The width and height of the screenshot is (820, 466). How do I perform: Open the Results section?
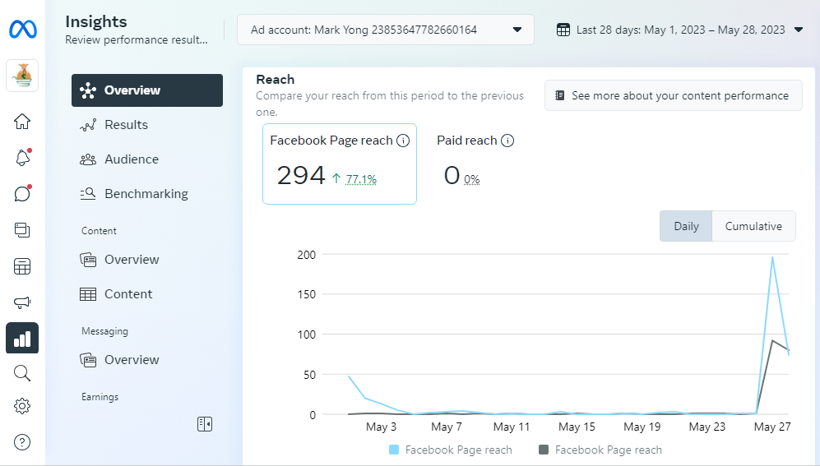tap(147, 125)
